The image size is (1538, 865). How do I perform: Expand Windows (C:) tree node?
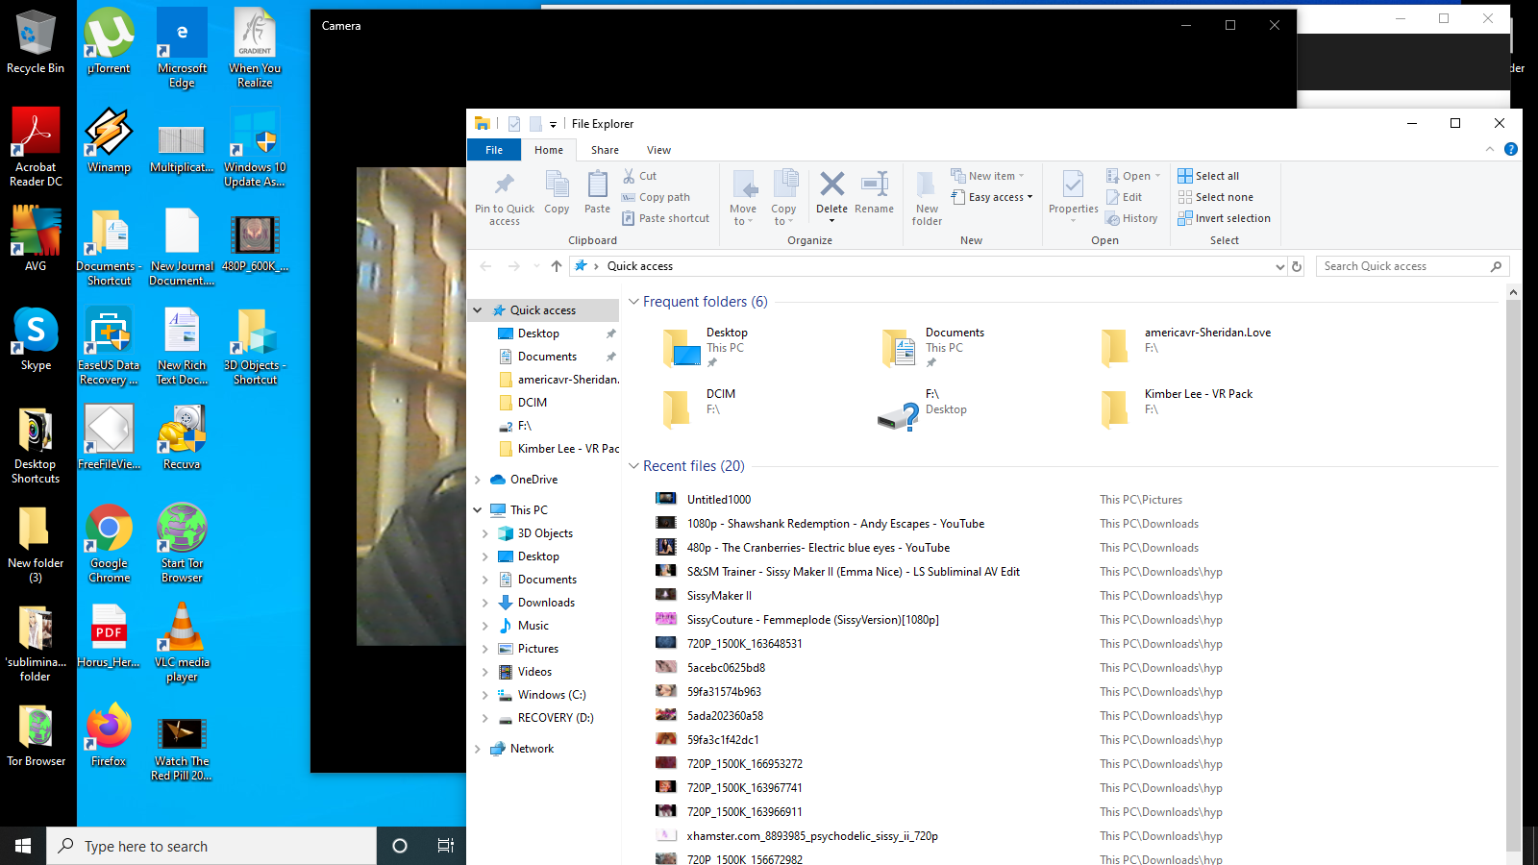[485, 695]
